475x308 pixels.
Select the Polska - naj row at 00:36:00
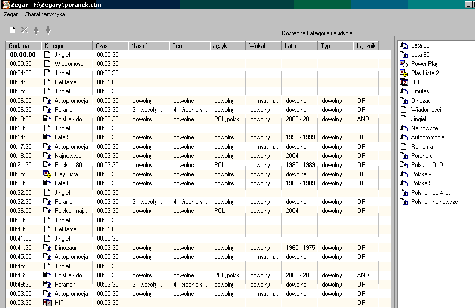point(198,211)
